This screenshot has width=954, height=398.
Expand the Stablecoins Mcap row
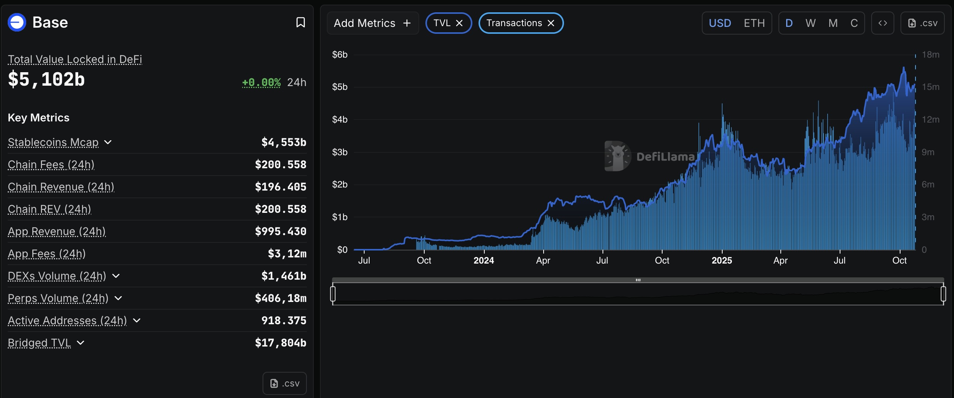tap(108, 143)
